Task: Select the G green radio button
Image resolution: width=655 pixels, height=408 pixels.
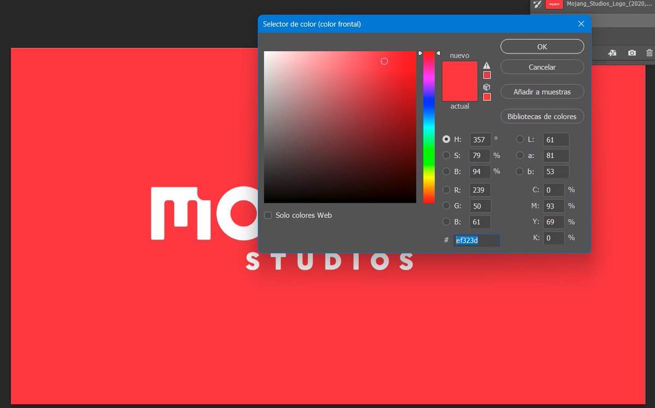Action: (446, 206)
